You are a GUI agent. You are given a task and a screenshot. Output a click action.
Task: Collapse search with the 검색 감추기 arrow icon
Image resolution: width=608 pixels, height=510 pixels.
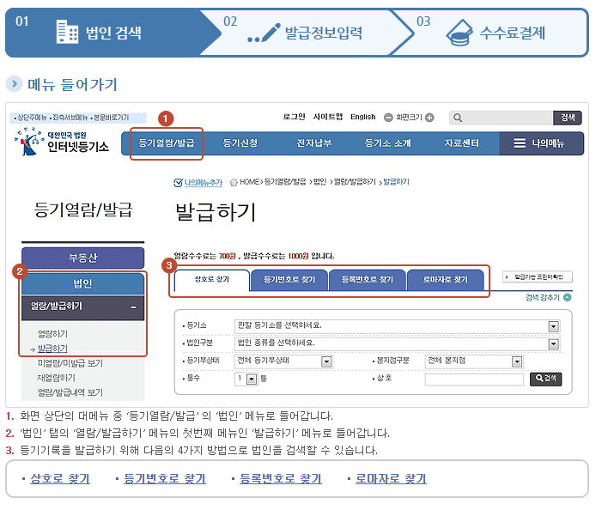(x=568, y=297)
